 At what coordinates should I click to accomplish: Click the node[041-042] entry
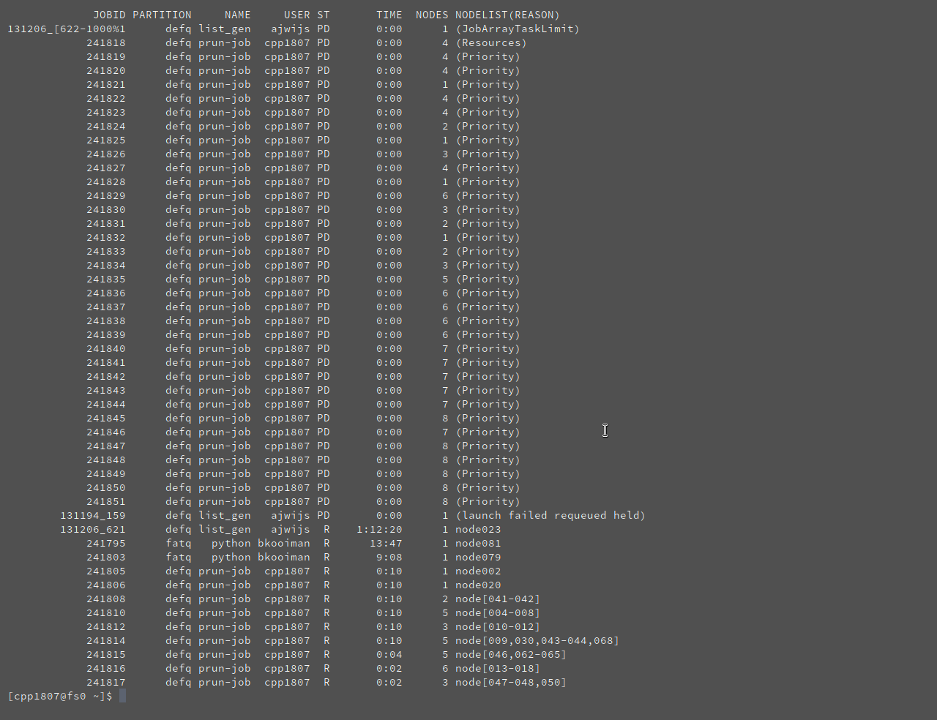tap(498, 599)
